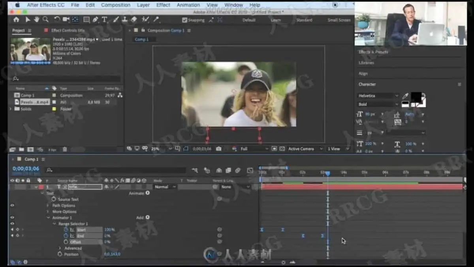The height and width of the screenshot is (267, 474).
Task: Open the None parent dropdown
Action: 235,187
